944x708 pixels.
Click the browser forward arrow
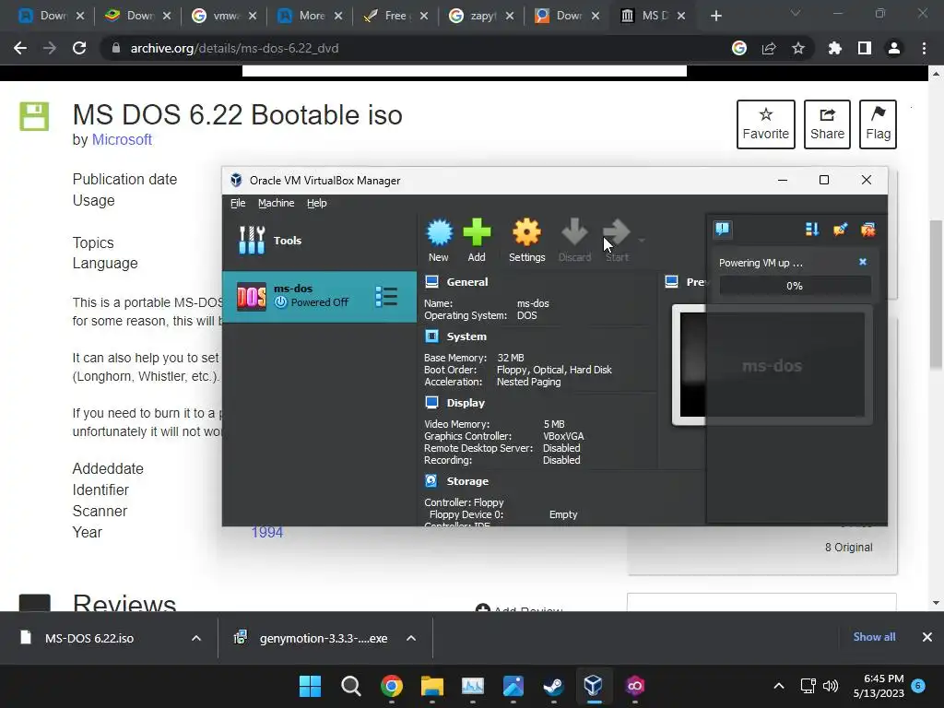tap(50, 48)
